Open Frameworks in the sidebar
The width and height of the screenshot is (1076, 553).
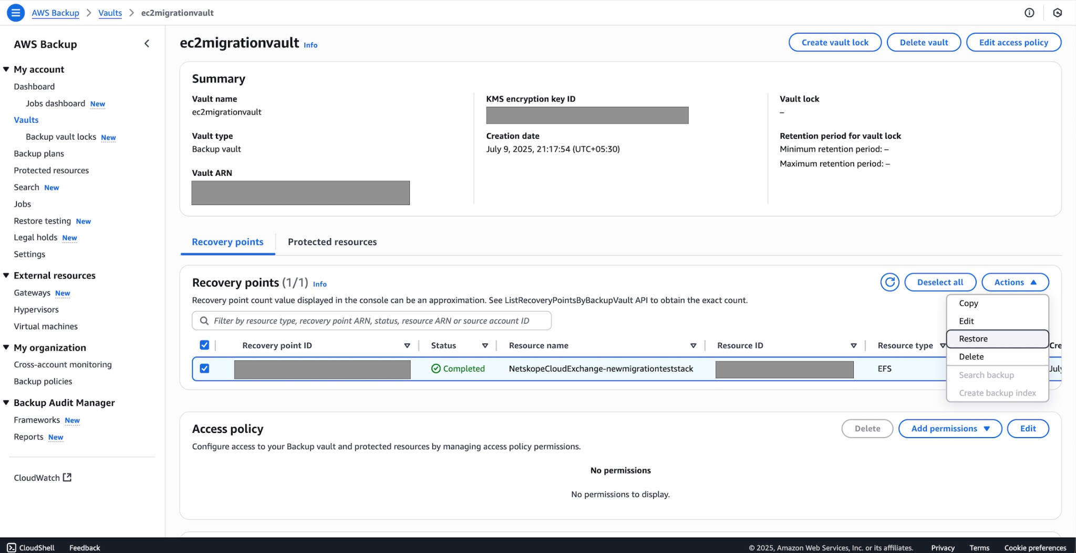[x=37, y=420]
